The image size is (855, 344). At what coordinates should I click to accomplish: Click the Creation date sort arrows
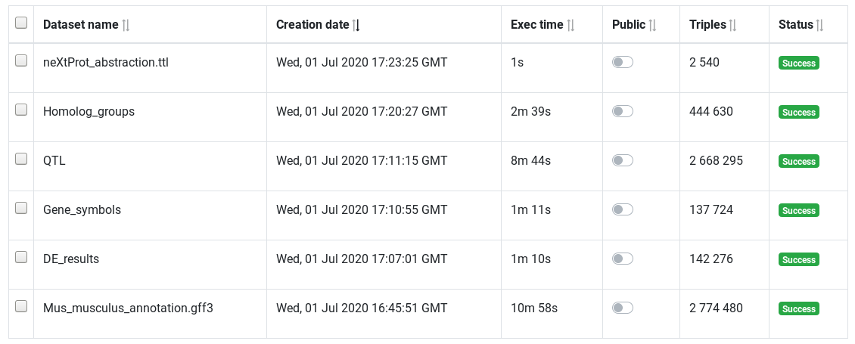tap(356, 25)
